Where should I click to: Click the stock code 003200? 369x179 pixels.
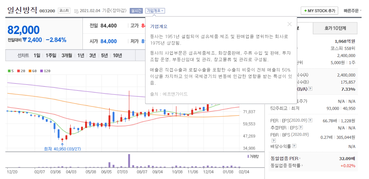47,11
